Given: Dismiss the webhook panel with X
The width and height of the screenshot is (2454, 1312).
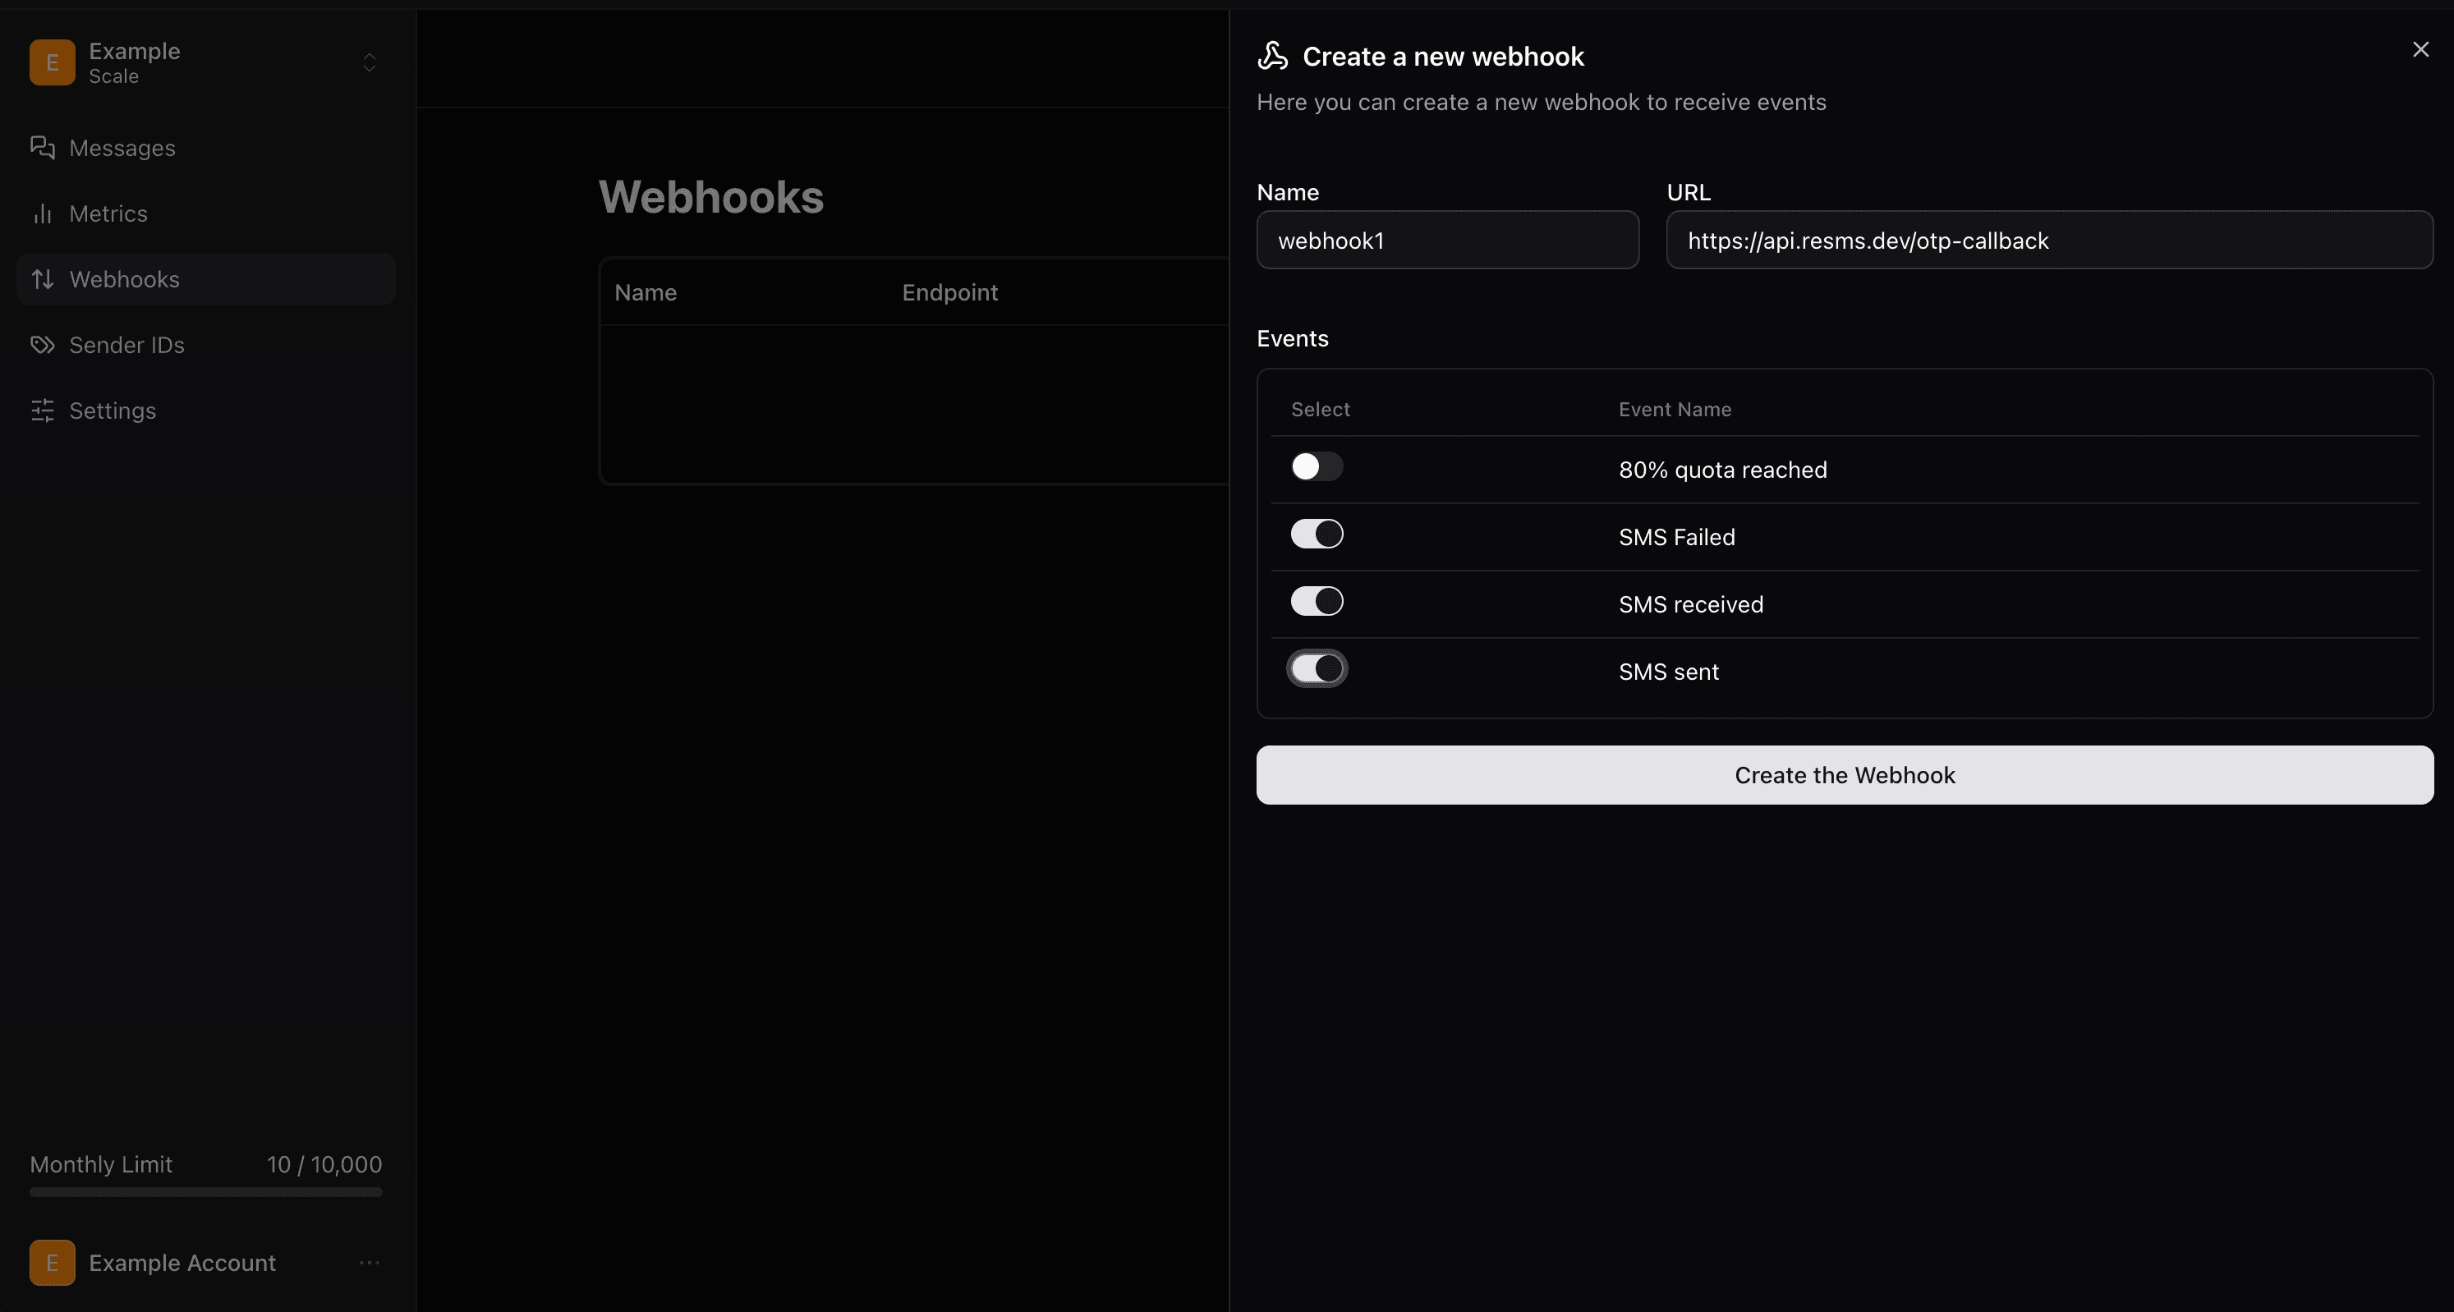Looking at the screenshot, I should click(x=2420, y=49).
